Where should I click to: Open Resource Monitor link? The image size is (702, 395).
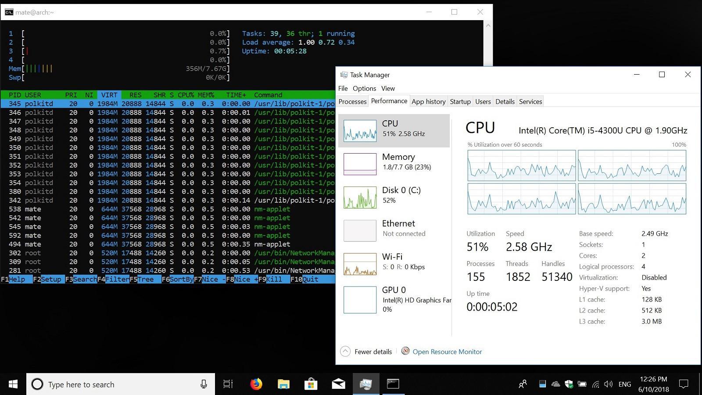pos(447,352)
